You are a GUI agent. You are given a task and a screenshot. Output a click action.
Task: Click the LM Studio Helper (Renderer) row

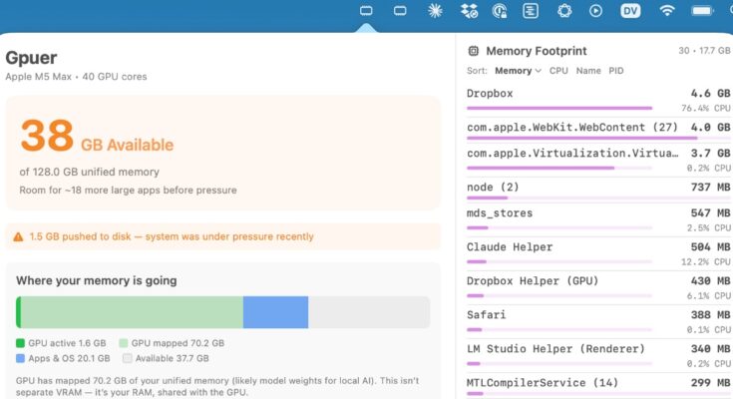tap(598, 354)
